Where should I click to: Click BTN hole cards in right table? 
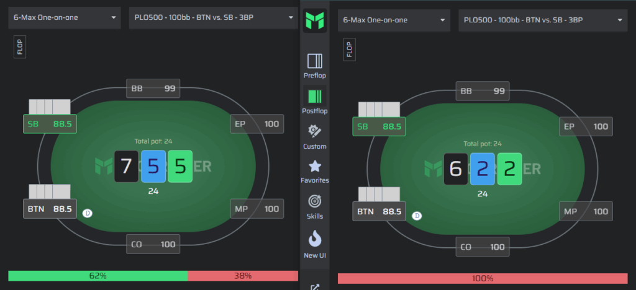pos(379,194)
